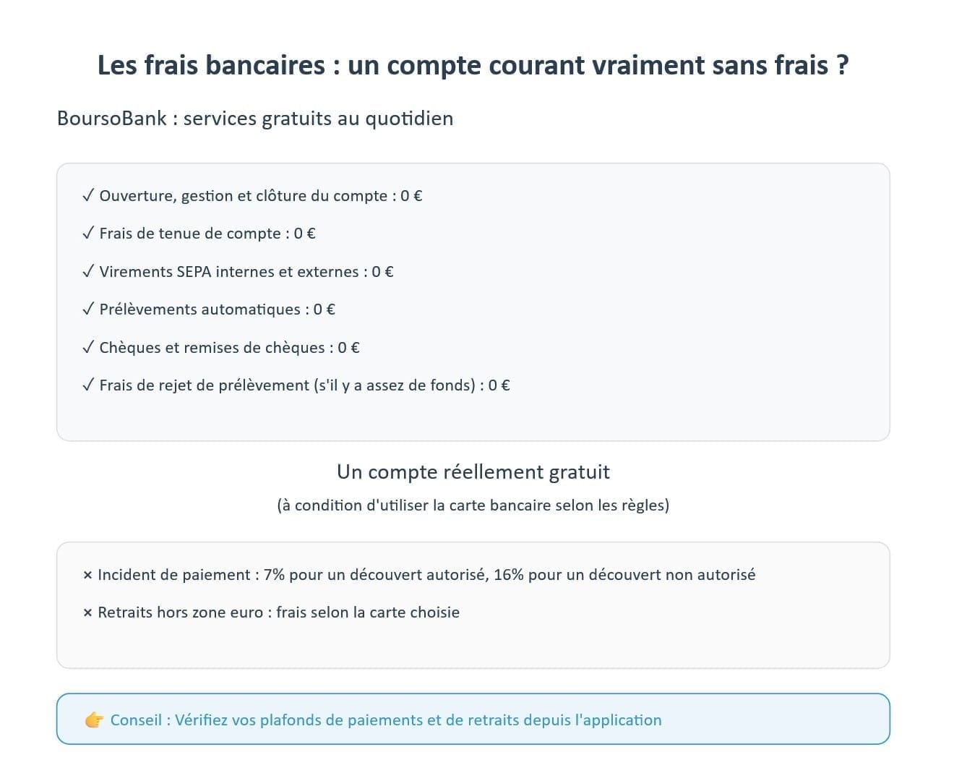The image size is (954, 781).
Task: Select the Retraits hors zone euro text
Action: (x=278, y=613)
